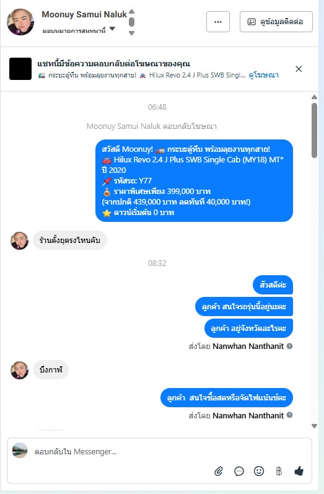
Task: Open the three-dots more options button
Action: click(x=218, y=22)
